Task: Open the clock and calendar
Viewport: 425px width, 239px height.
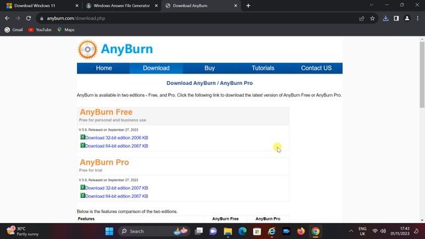Action: 400,231
